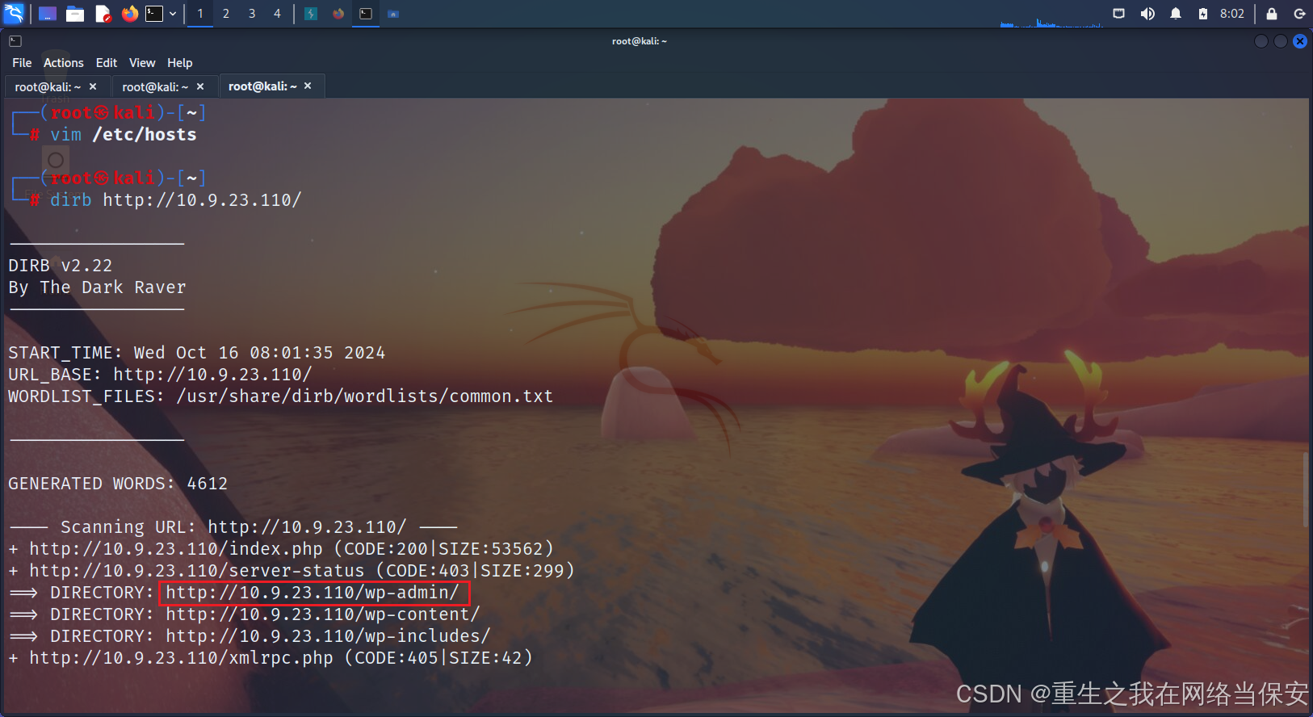Open the file manager panel launcher

click(75, 14)
